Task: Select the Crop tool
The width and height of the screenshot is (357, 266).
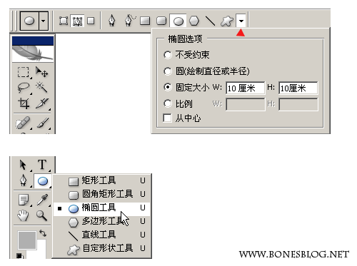Action: pos(24,103)
